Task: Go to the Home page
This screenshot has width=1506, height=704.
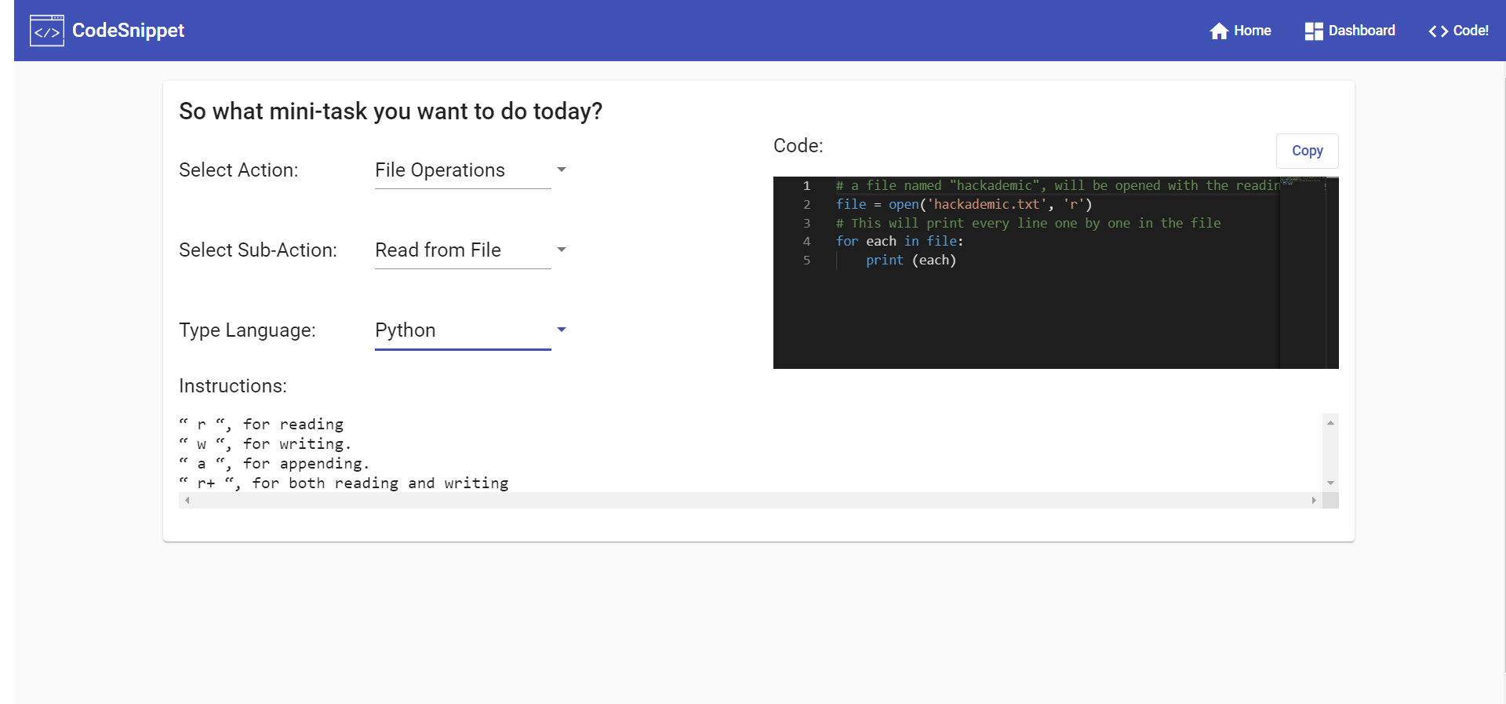Action: tap(1240, 31)
